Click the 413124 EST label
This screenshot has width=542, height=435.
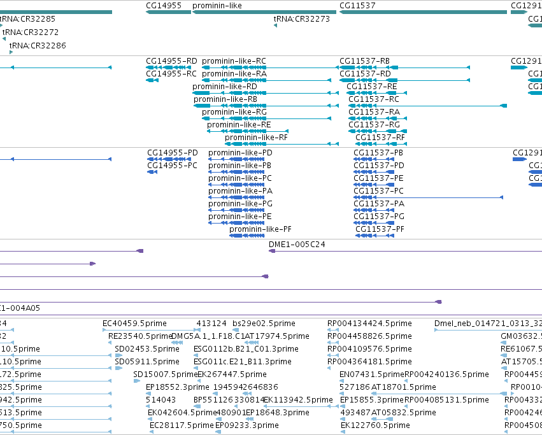pyautogui.click(x=211, y=324)
